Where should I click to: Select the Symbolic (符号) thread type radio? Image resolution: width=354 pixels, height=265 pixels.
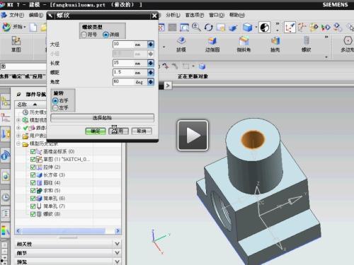click(84, 35)
